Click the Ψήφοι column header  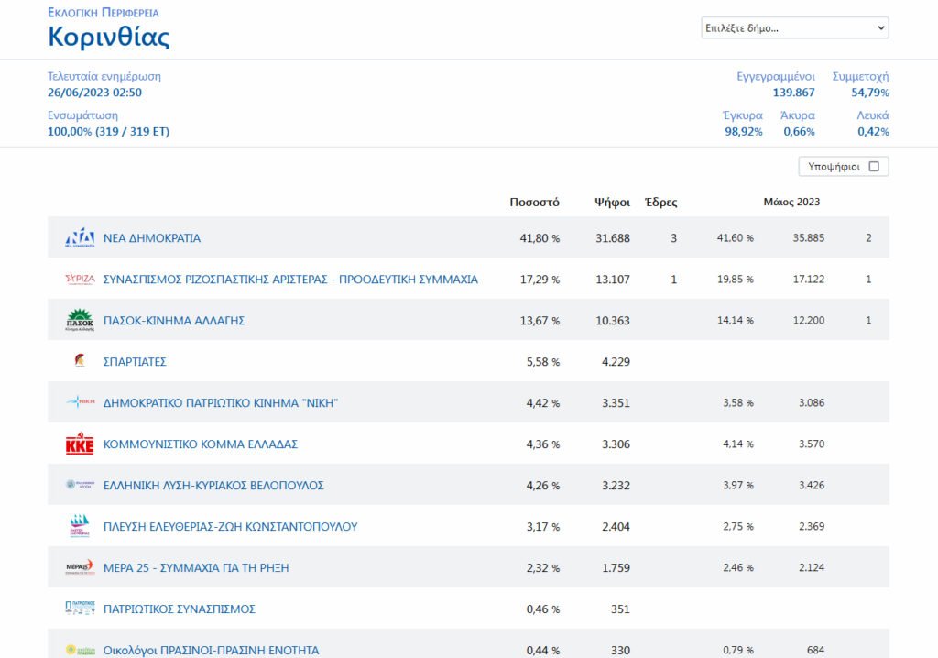coord(612,203)
